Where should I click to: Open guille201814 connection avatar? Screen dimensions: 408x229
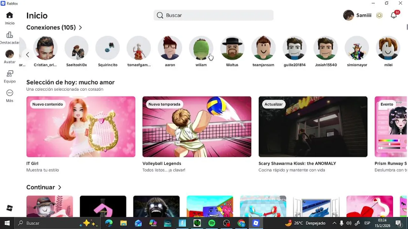point(295,48)
